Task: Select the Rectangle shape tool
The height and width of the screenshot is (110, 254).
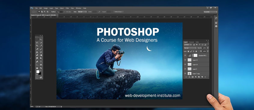Action: coord(41,65)
